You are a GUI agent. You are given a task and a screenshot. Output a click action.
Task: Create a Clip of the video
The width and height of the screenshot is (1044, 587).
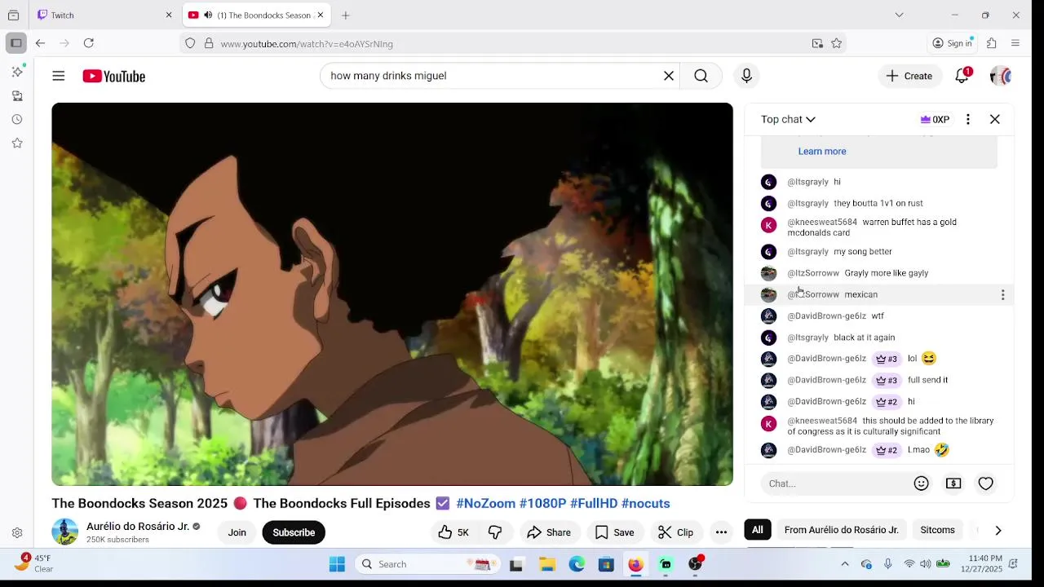point(676,532)
